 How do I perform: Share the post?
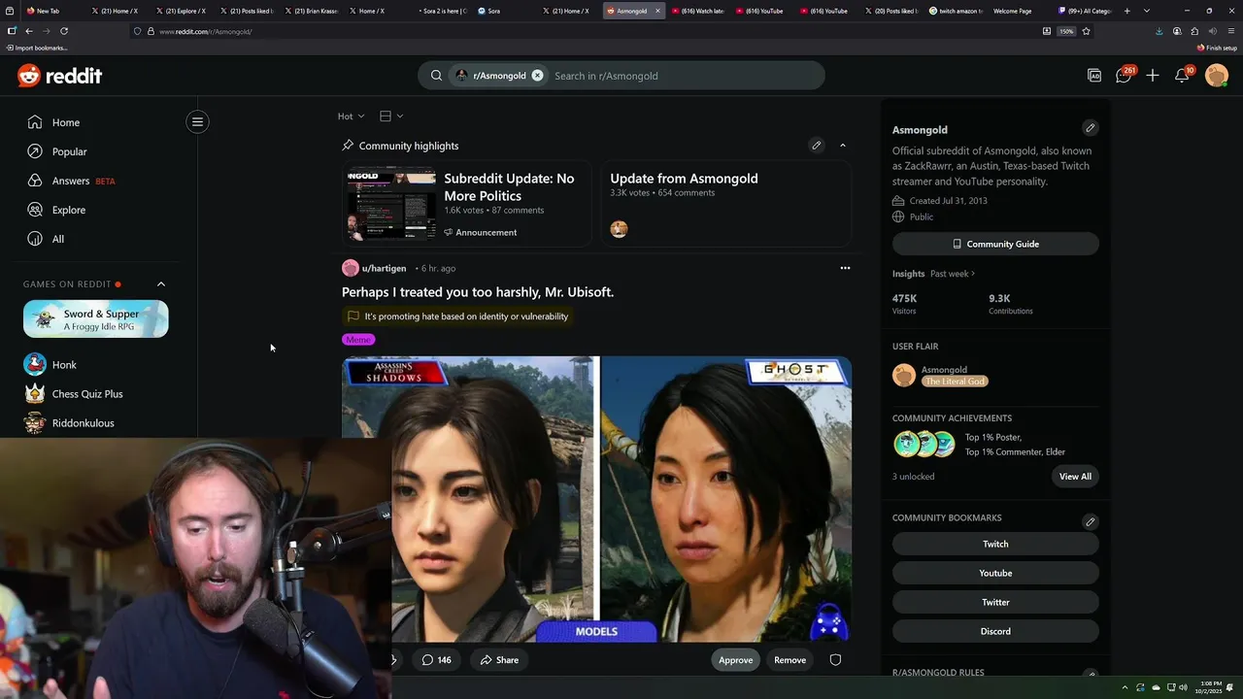pyautogui.click(x=499, y=660)
